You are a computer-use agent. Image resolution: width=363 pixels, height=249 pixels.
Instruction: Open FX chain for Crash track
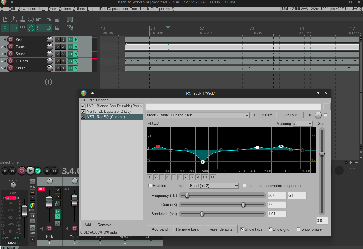[70, 68]
